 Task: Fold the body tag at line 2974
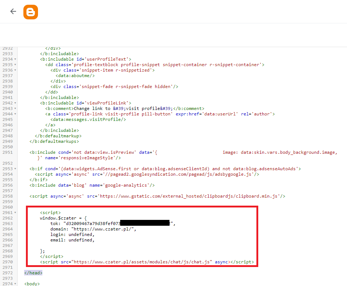(15, 284)
